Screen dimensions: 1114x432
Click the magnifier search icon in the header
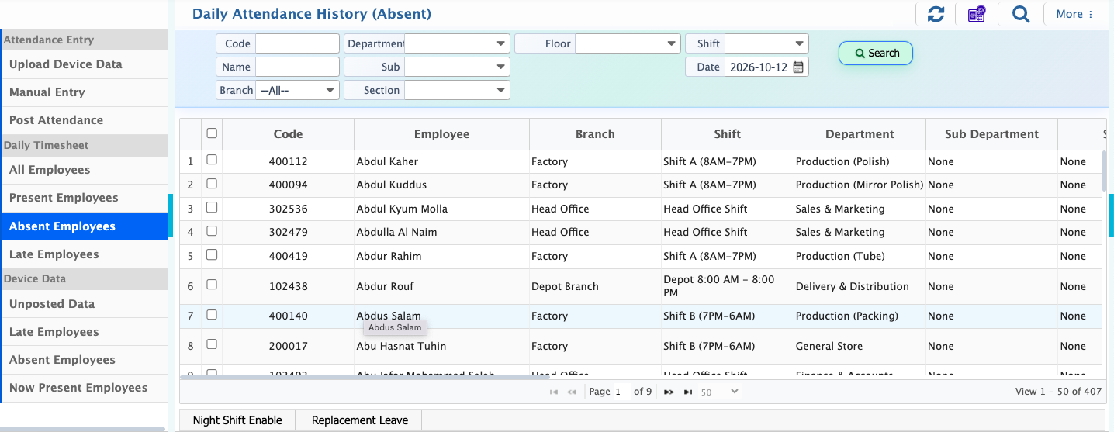pyautogui.click(x=1021, y=14)
